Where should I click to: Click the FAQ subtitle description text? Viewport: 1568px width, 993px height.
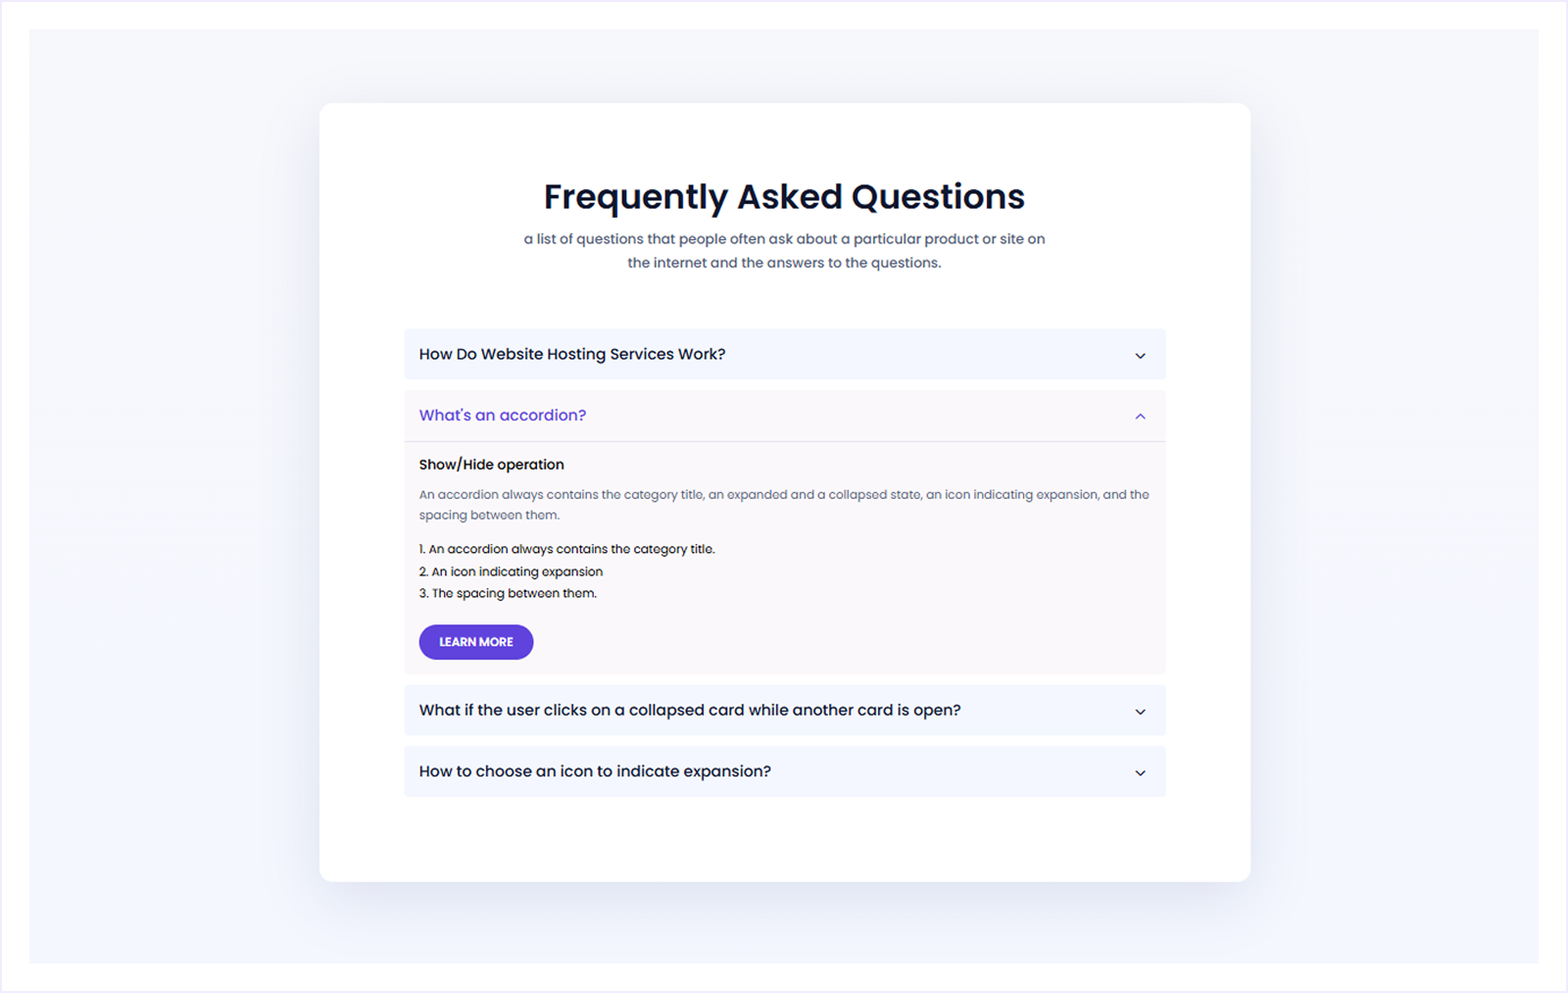[783, 250]
